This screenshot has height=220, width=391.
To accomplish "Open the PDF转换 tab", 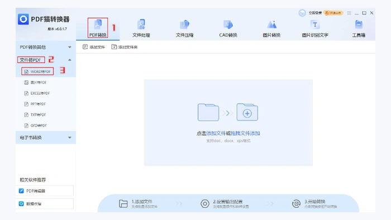I will tap(98, 28).
